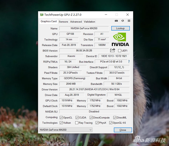Image resolution: width=169 pixels, height=146 pixels.
Task: Click the Bus Interface question mark
Action: pos(129,61)
